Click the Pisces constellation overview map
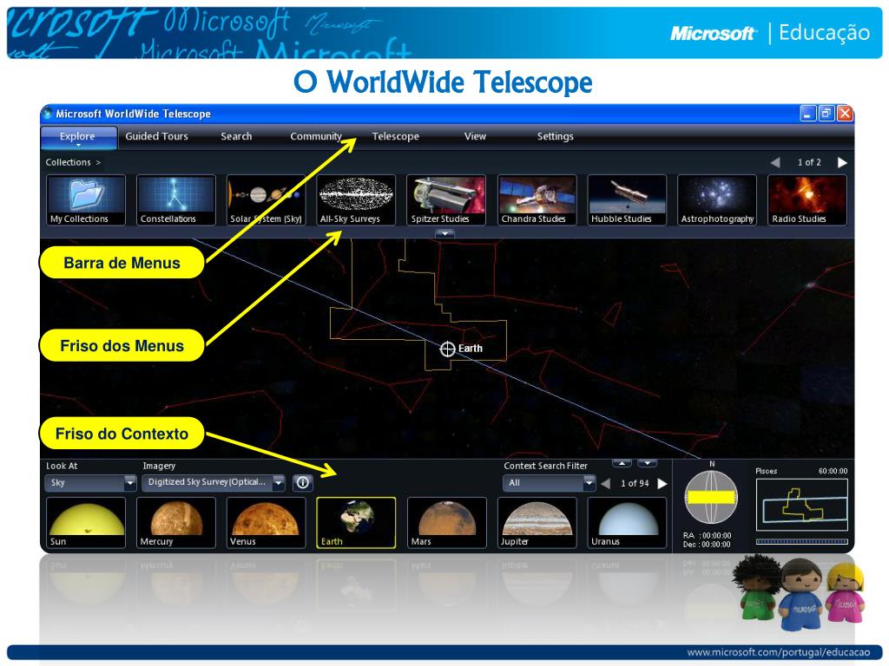Viewport: 889px width, 666px height. coord(801,505)
